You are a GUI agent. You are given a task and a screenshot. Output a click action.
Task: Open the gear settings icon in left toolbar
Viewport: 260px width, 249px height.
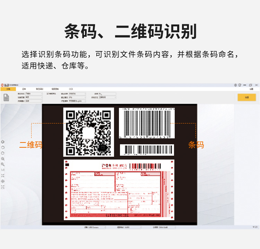(x=3, y=142)
